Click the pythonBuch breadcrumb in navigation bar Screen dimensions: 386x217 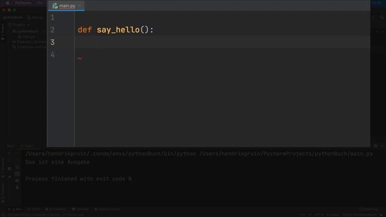(x=13, y=17)
